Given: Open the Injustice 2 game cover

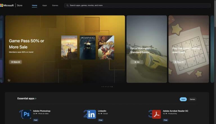Looking at the screenshot, I should 88,48.
